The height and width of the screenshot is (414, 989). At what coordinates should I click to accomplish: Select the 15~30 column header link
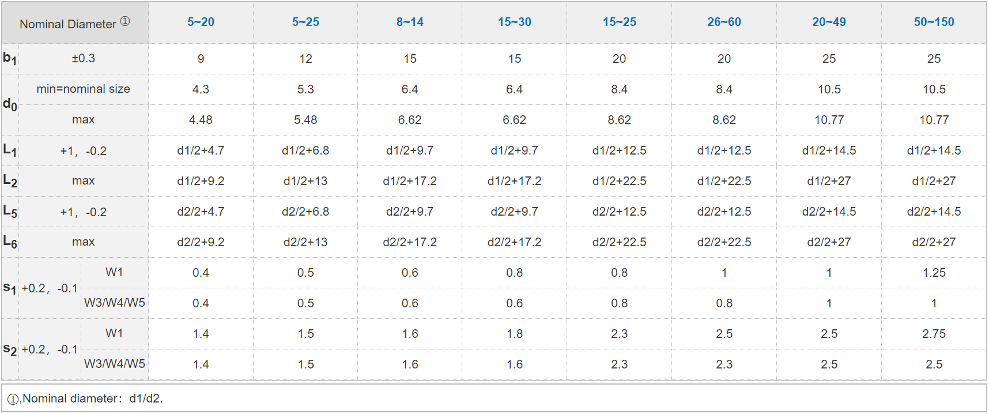pos(515,22)
